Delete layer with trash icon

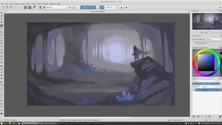(x=220, y=117)
